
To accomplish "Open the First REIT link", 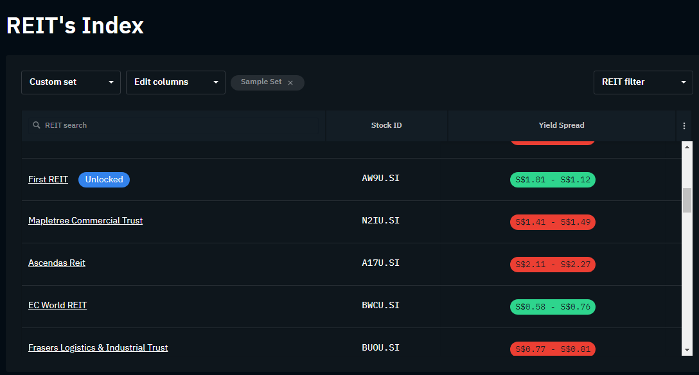I will [48, 180].
